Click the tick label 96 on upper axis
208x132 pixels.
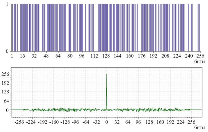[81, 56]
